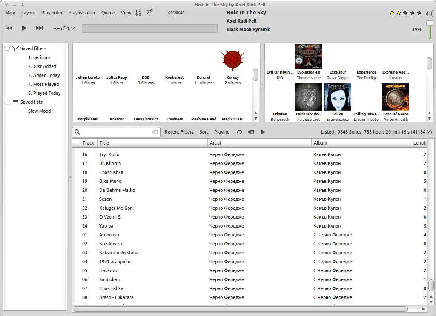This screenshot has height=316, width=436.
Task: Mute audio using the speaker icon
Action: pyautogui.click(x=429, y=14)
